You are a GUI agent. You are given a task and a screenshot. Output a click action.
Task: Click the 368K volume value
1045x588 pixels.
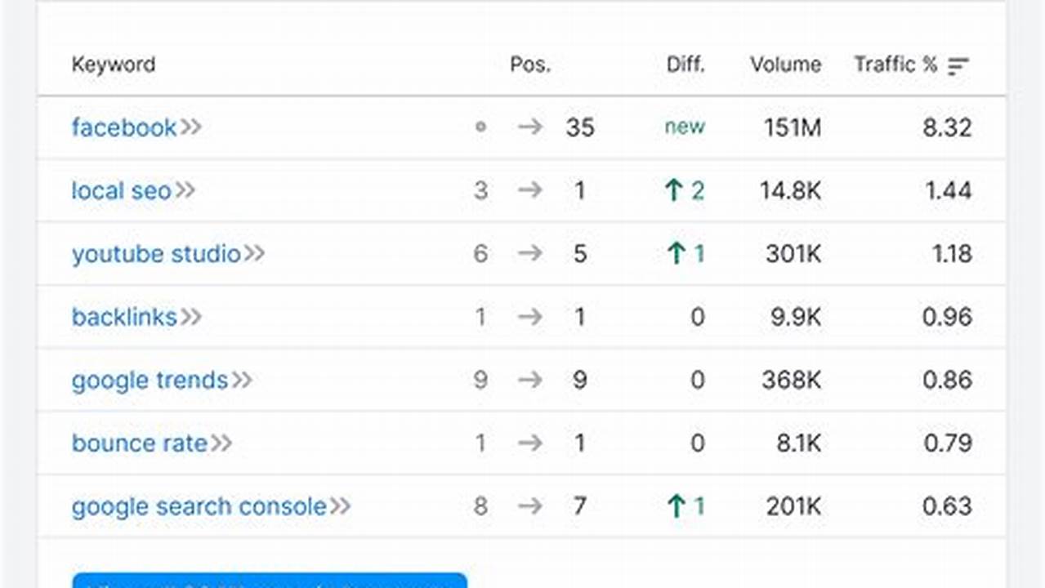(792, 381)
